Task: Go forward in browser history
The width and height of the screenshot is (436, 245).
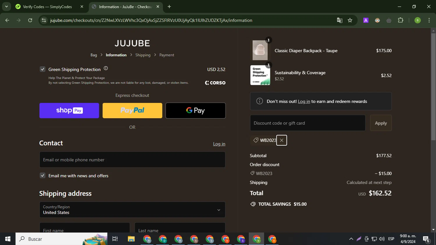Action: point(19,20)
